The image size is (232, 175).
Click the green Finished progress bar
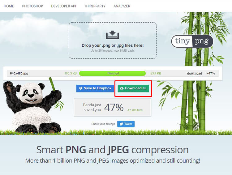pos(113,73)
